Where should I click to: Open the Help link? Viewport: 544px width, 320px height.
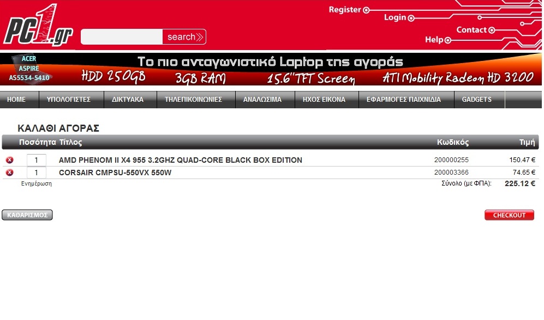(438, 40)
